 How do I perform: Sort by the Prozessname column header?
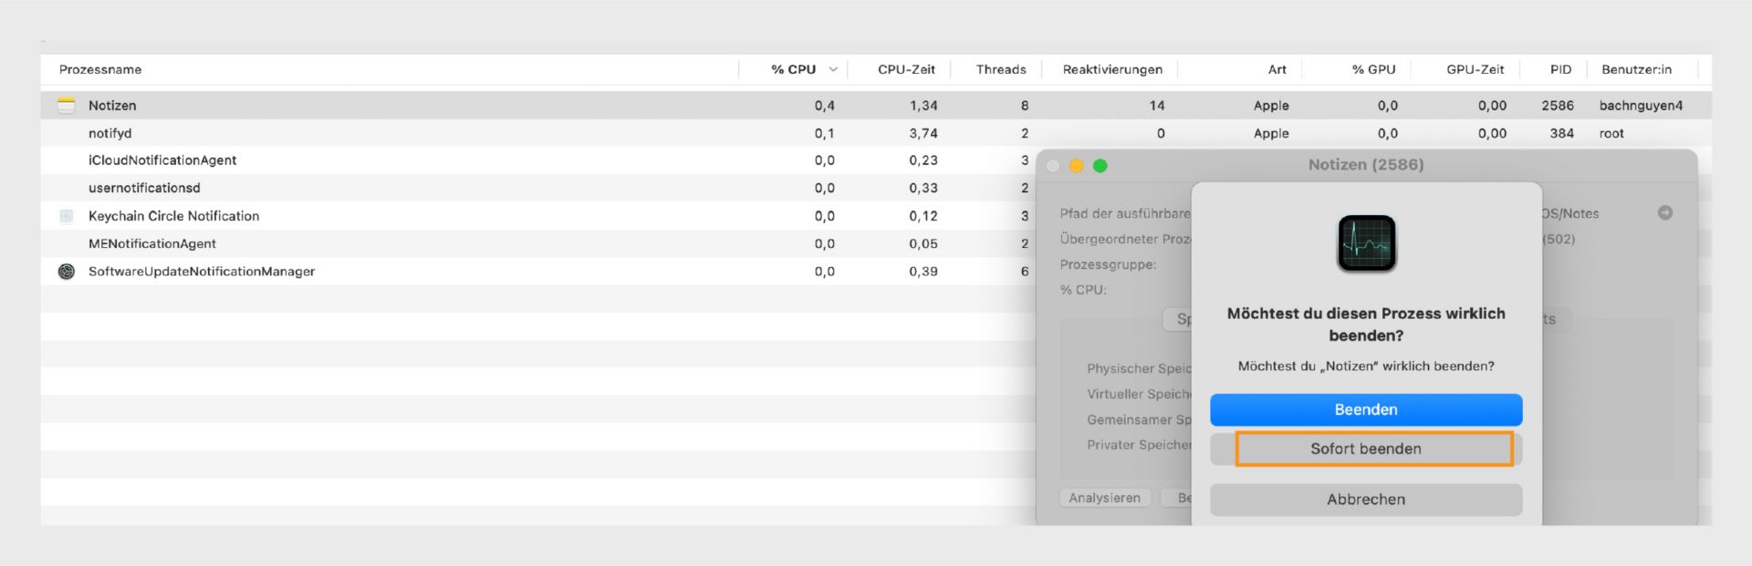(100, 69)
